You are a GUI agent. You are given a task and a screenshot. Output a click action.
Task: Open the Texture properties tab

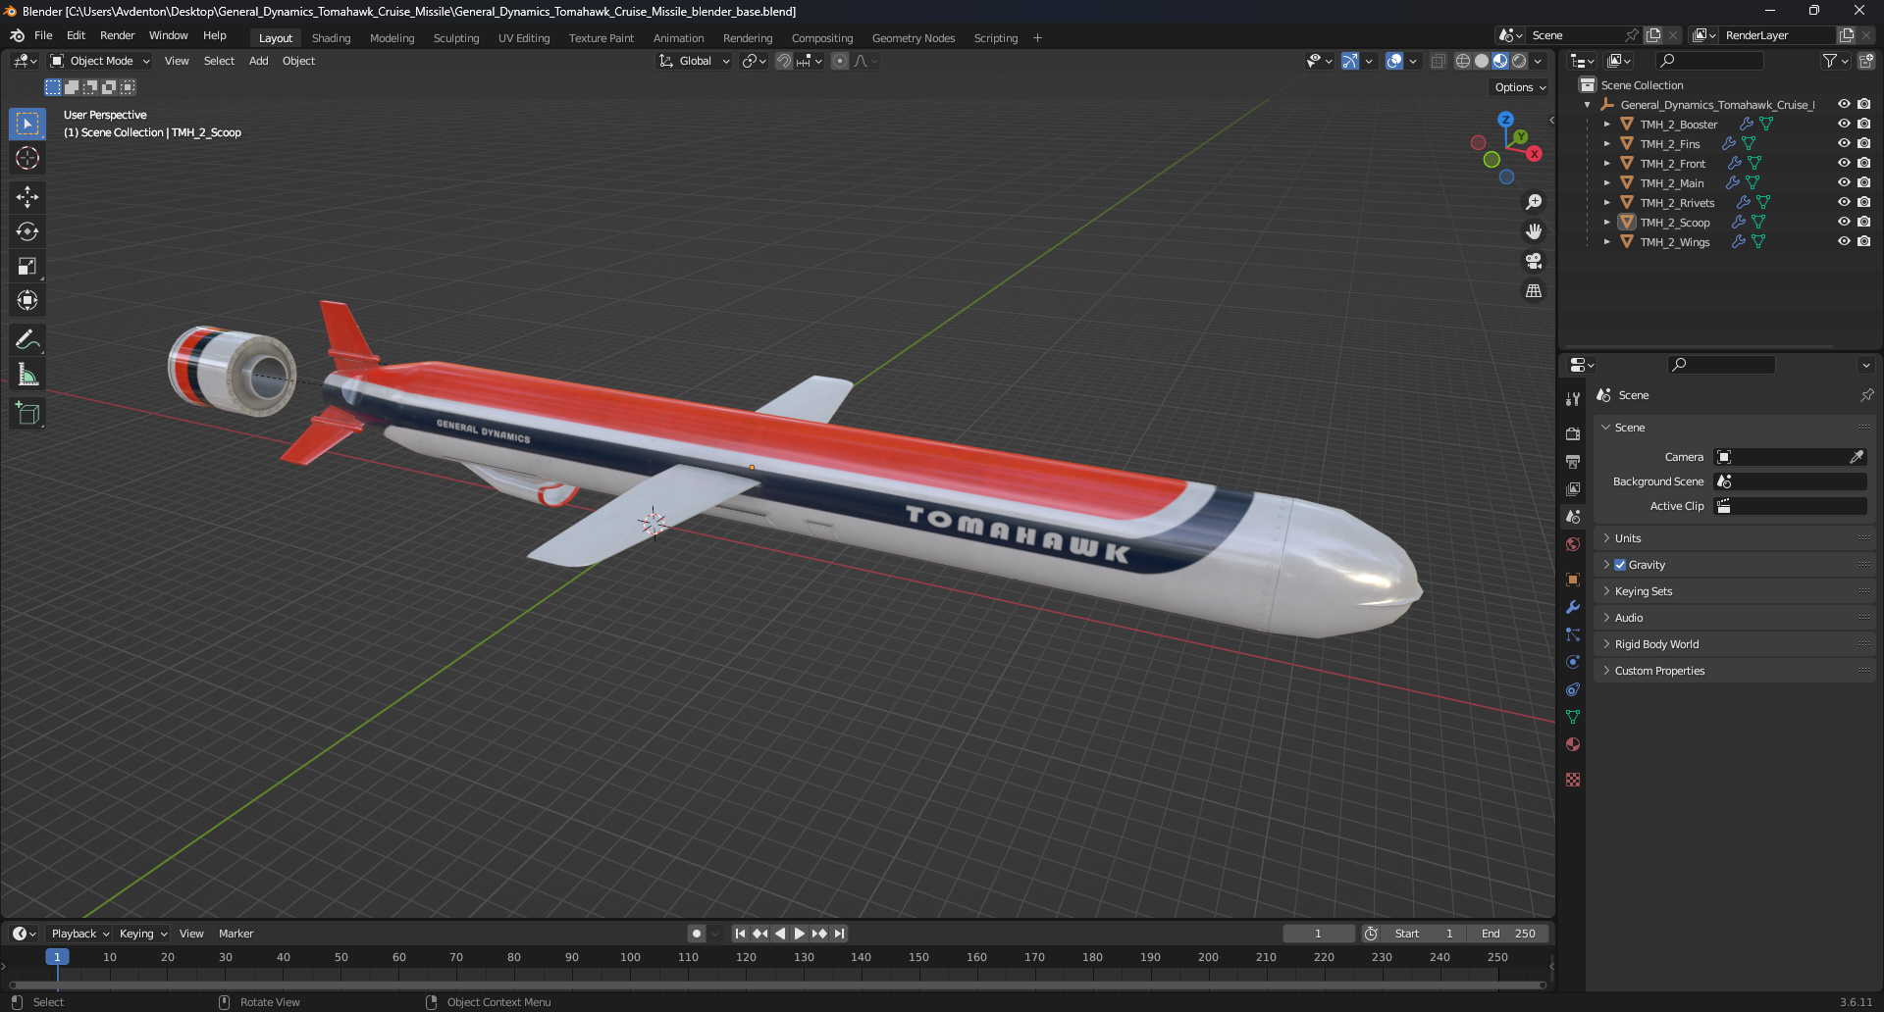[1573, 780]
